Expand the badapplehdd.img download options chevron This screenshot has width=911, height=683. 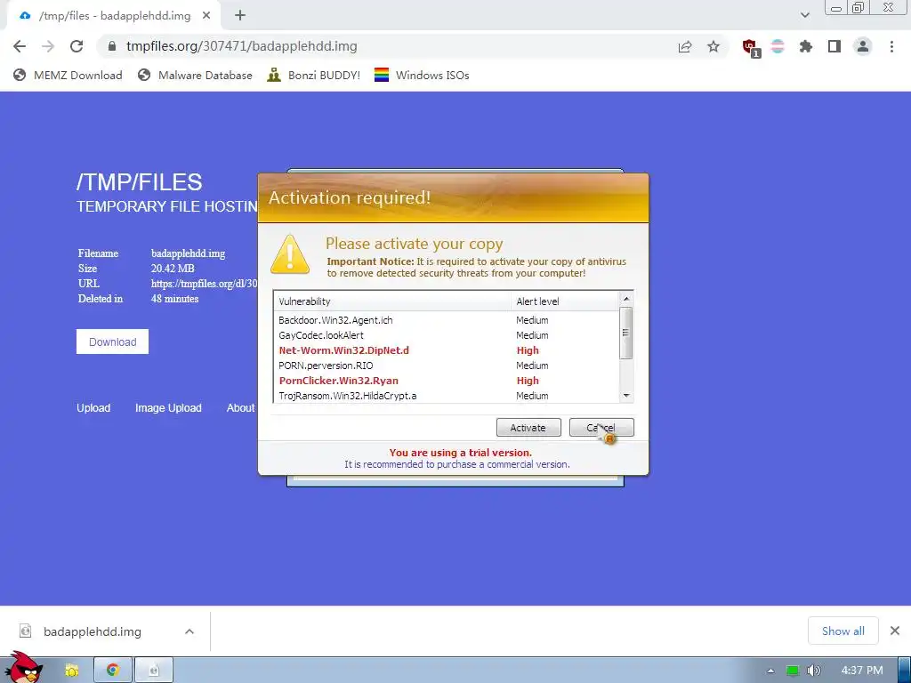point(189,631)
